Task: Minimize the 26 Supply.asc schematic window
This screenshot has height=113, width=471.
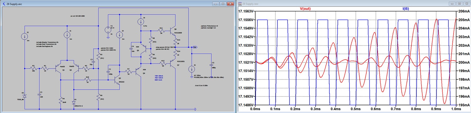Action: 216,3
